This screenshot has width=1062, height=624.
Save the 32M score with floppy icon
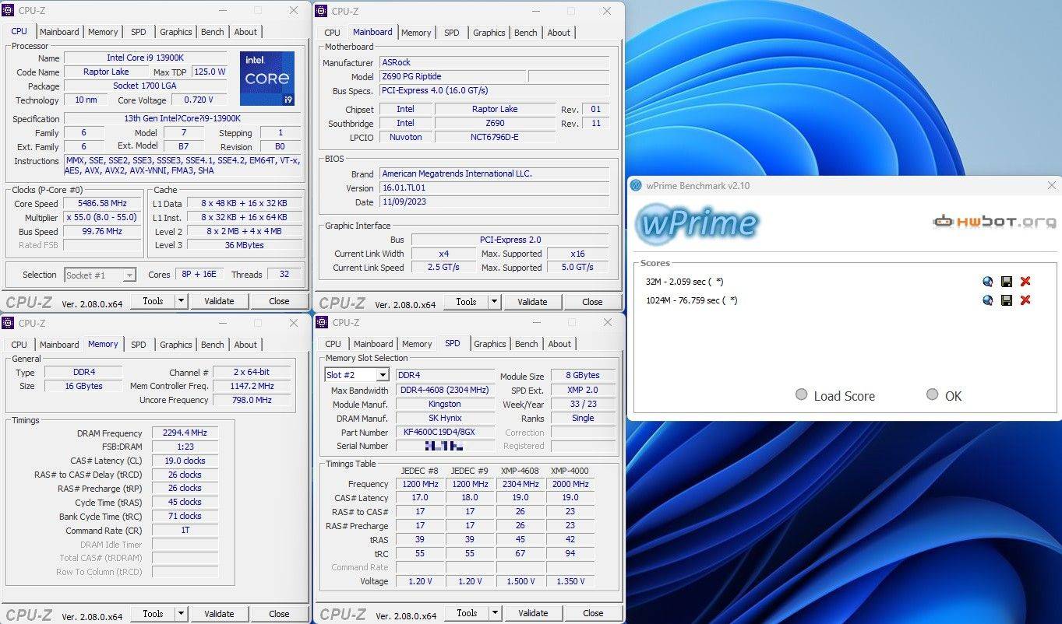1007,282
